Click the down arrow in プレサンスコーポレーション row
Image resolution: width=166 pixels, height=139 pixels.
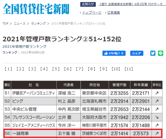pos(157,117)
